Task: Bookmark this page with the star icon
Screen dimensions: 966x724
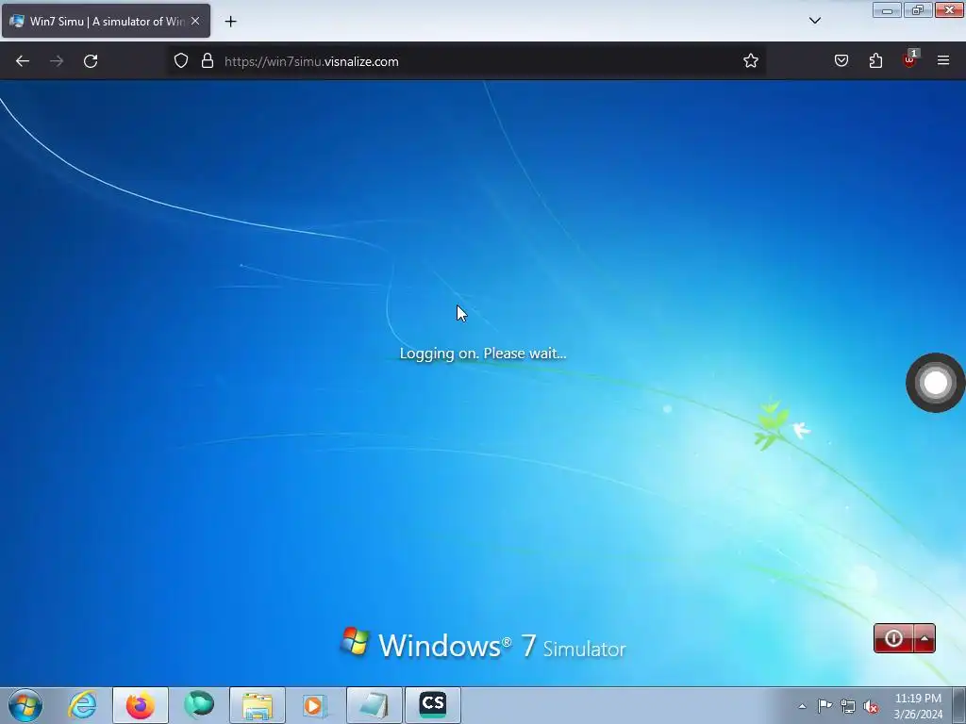Action: (750, 61)
